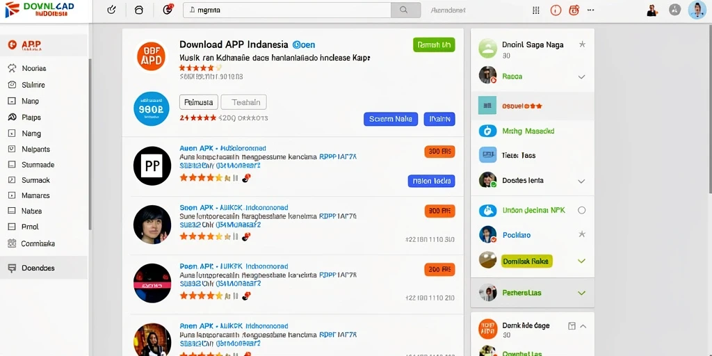This screenshot has height=356, width=712.
Task: Click the Sumaok sidebar icon
Action: click(x=13, y=180)
